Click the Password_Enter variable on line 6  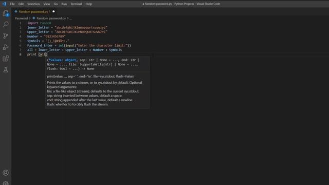pyautogui.click(x=40, y=45)
